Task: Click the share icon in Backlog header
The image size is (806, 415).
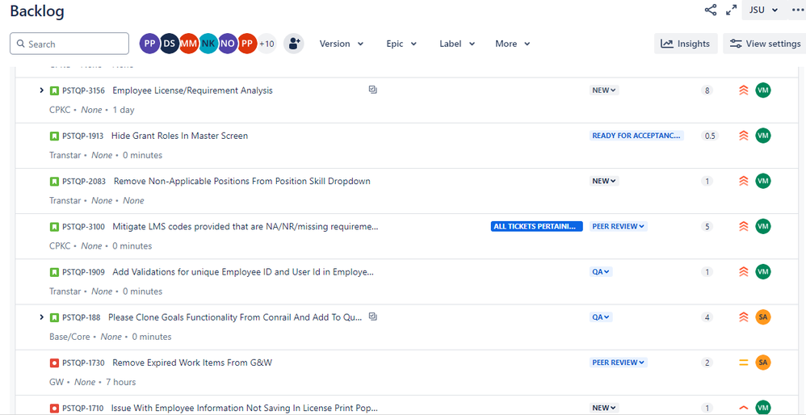Action: (x=711, y=10)
